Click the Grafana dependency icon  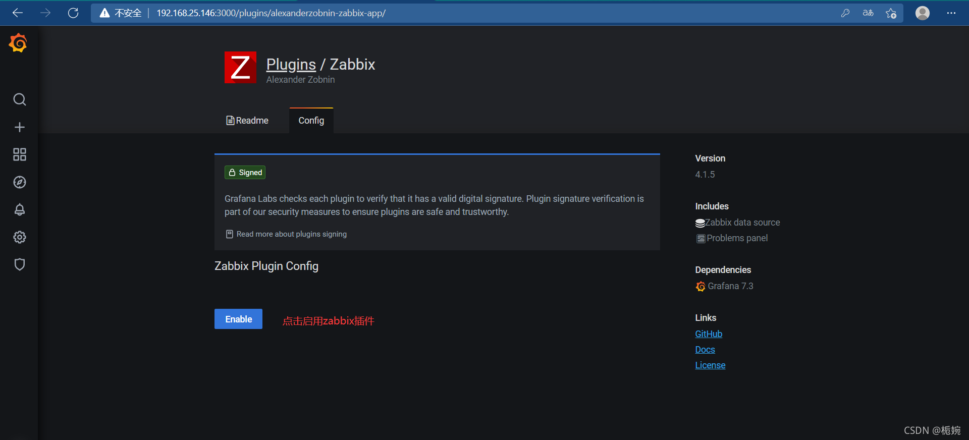pos(701,287)
